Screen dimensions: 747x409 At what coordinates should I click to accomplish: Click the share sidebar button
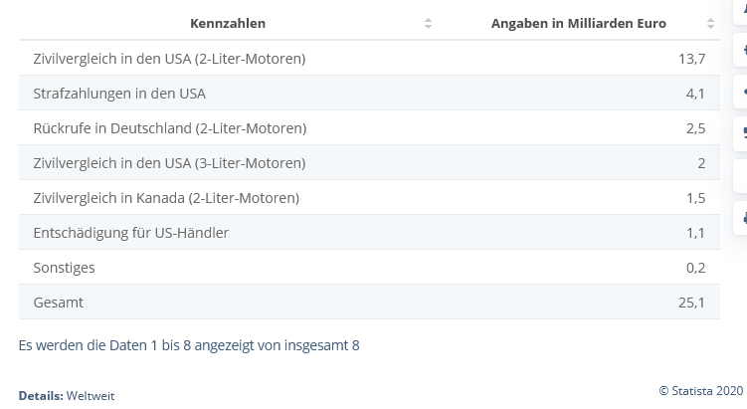[x=740, y=91]
